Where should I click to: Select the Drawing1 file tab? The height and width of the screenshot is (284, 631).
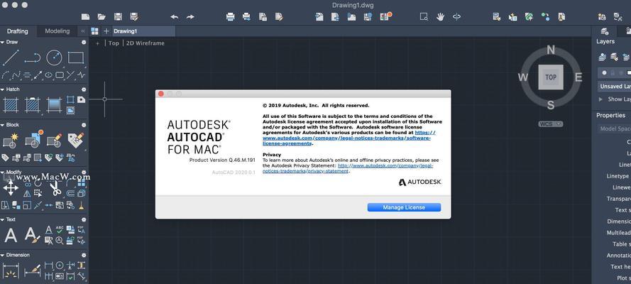[x=143, y=31]
